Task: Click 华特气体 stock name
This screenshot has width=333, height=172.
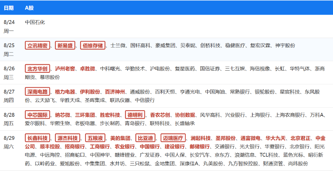Action: click(300, 69)
